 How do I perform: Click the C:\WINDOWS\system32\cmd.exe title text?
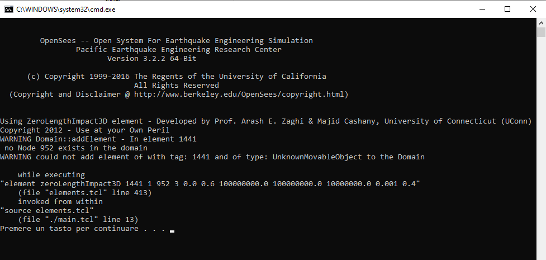click(65, 10)
